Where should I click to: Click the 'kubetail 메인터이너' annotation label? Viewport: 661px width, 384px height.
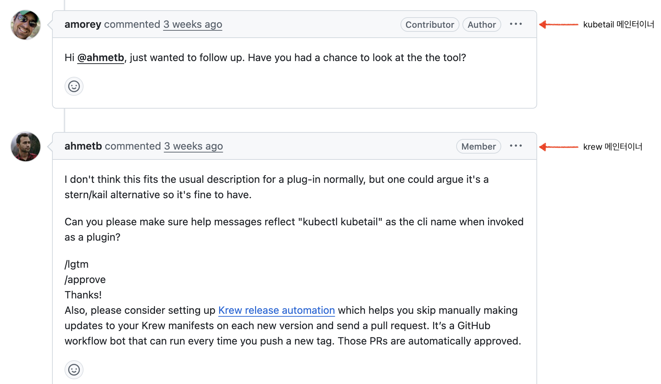(x=618, y=25)
